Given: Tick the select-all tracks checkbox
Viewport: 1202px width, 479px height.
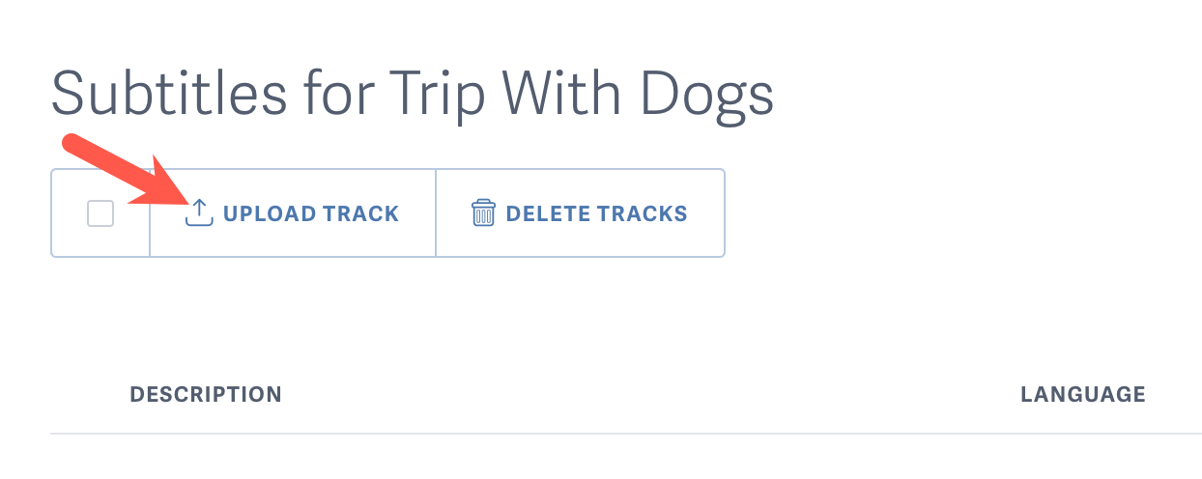Looking at the screenshot, I should click(x=100, y=213).
